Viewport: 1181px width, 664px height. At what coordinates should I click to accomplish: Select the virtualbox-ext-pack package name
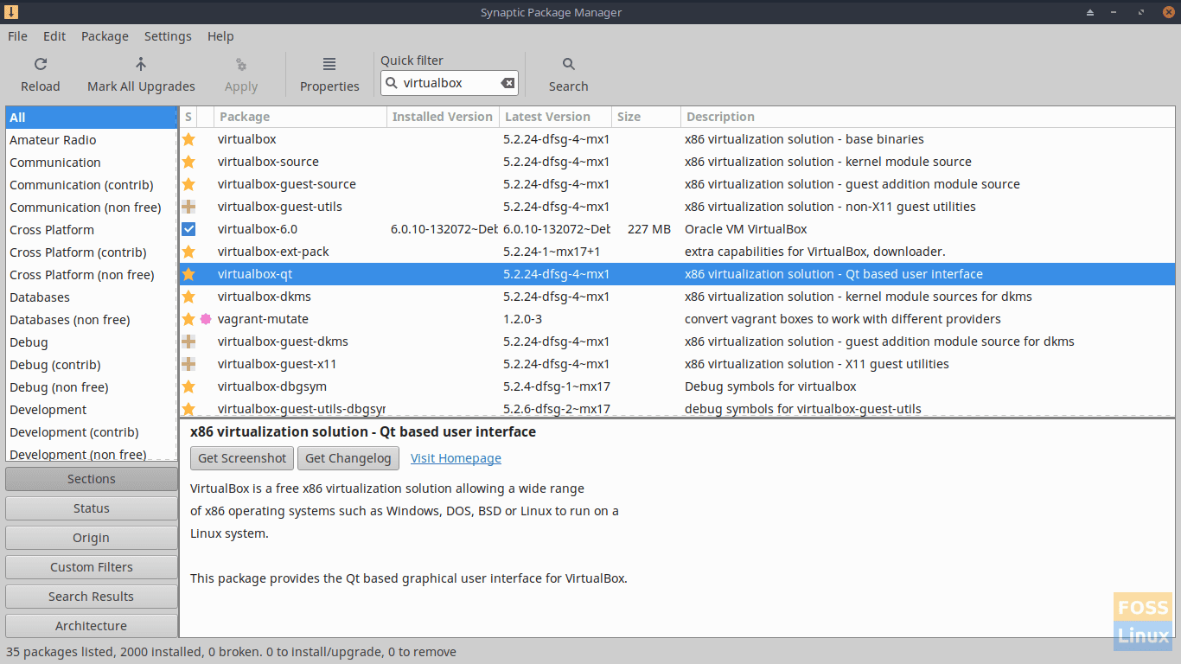click(x=273, y=252)
